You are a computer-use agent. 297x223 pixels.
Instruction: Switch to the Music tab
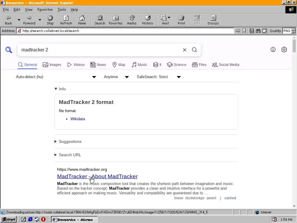(139, 65)
